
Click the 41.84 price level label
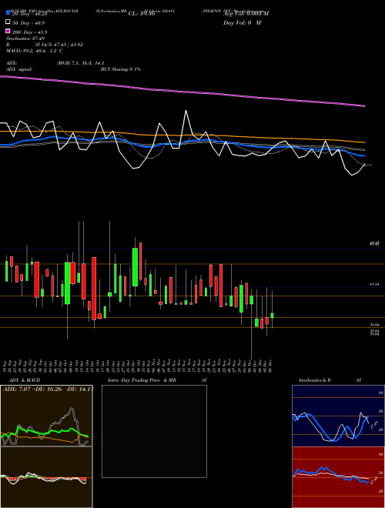(x=374, y=284)
